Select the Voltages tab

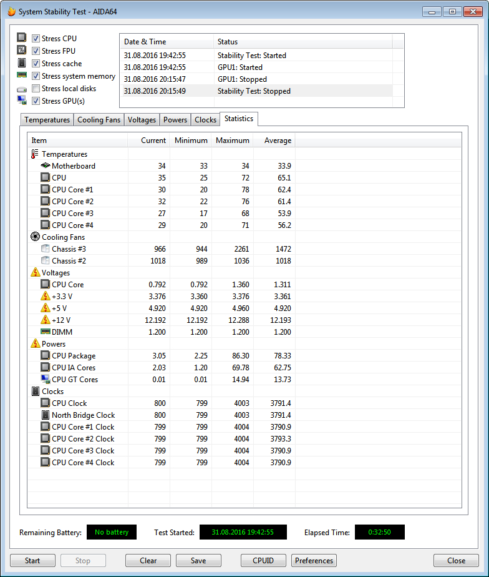click(x=142, y=120)
